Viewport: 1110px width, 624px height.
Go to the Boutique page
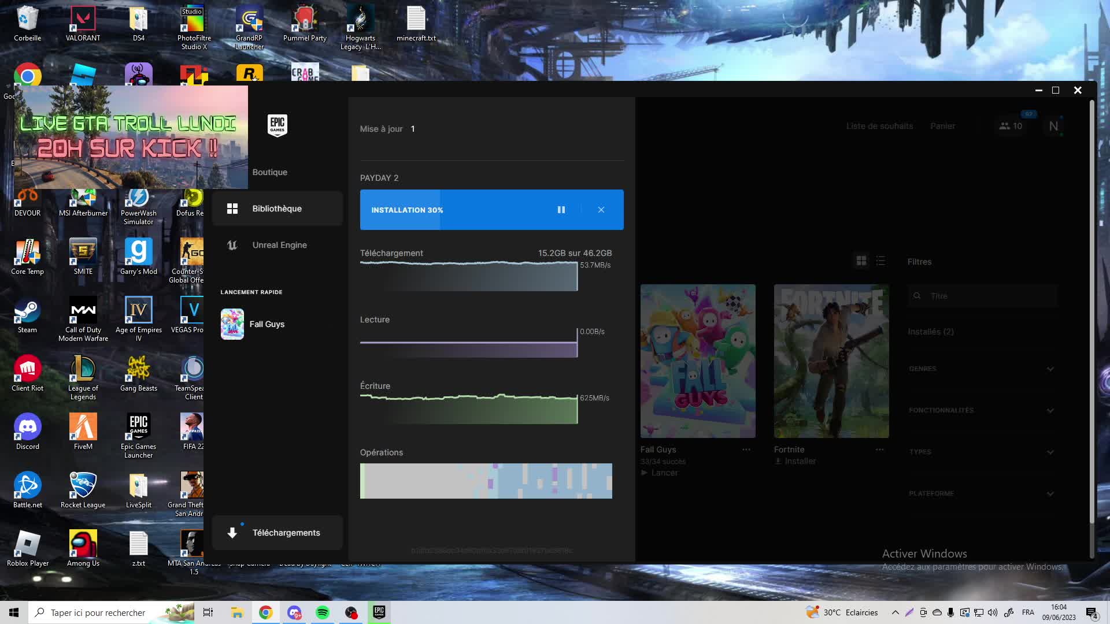269,172
